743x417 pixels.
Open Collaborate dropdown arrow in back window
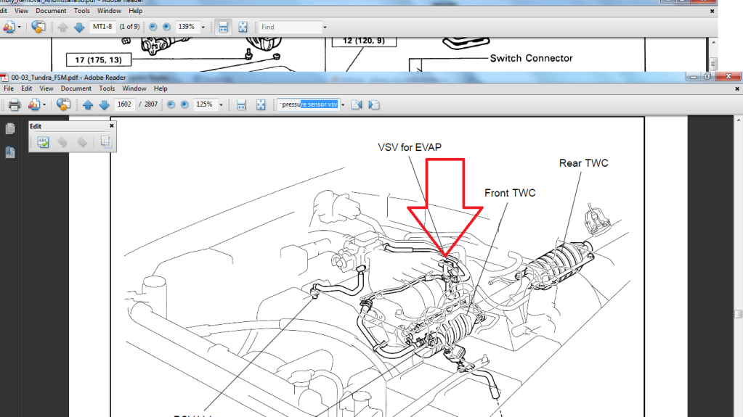[20, 28]
